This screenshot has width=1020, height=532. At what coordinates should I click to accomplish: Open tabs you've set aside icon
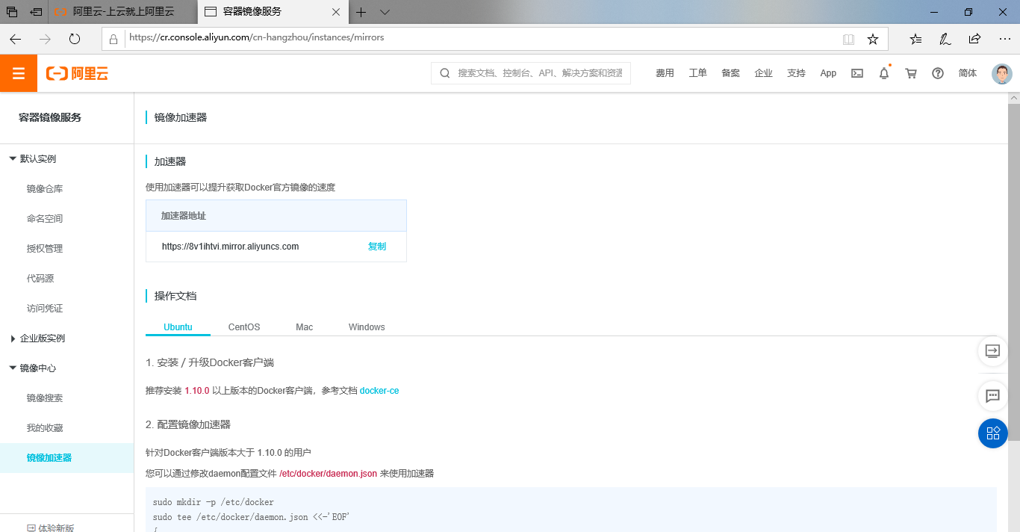[12, 12]
